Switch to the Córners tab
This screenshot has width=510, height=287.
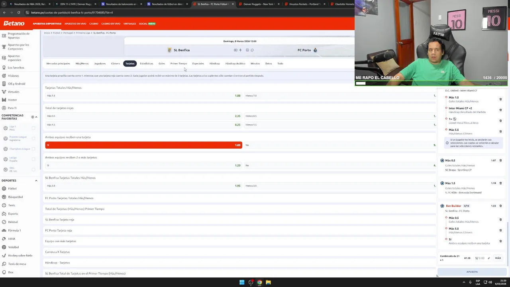[x=116, y=63]
